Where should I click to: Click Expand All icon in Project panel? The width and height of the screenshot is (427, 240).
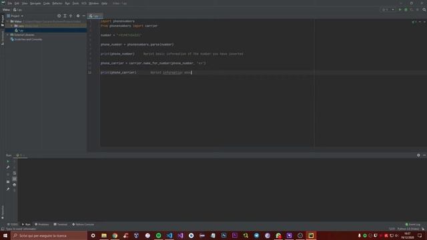[x=65, y=16]
